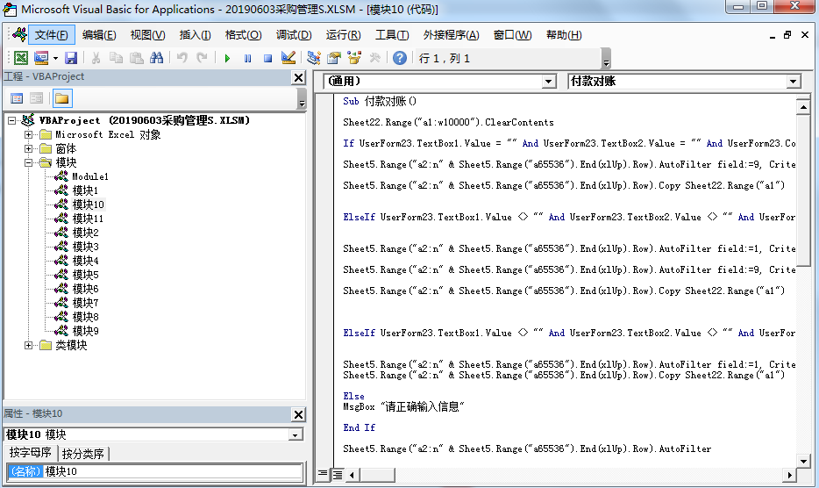Click View Code icon in project panel
Screen dimensions: 819x488
point(17,98)
